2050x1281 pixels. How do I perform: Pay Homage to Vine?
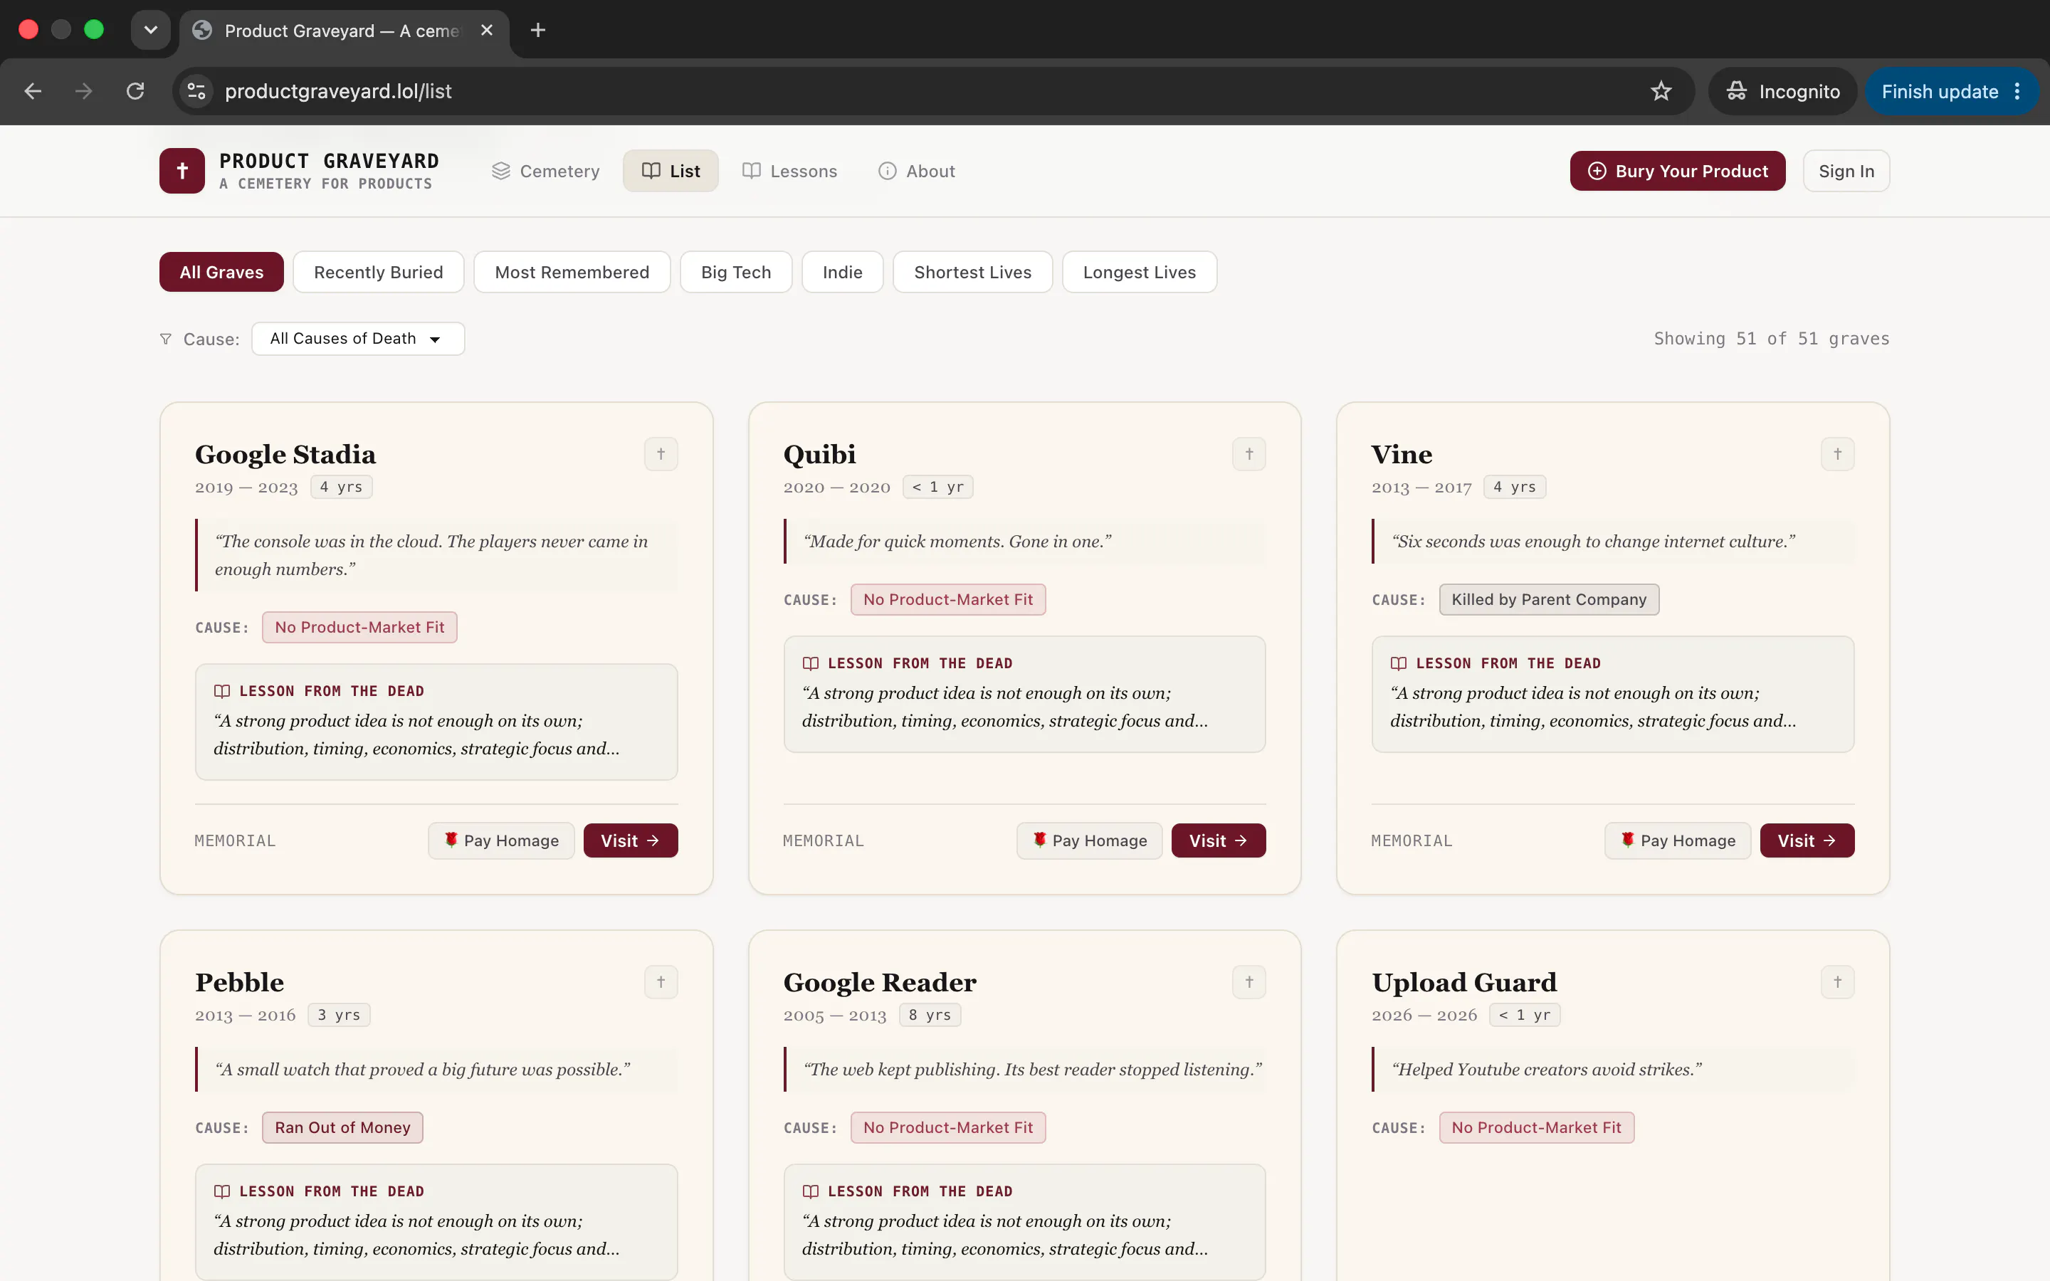pos(1677,840)
